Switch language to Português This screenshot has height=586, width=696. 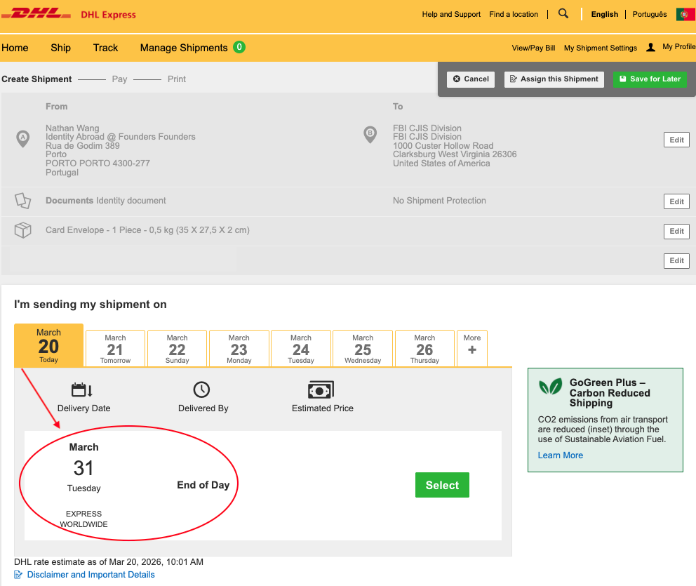[650, 14]
